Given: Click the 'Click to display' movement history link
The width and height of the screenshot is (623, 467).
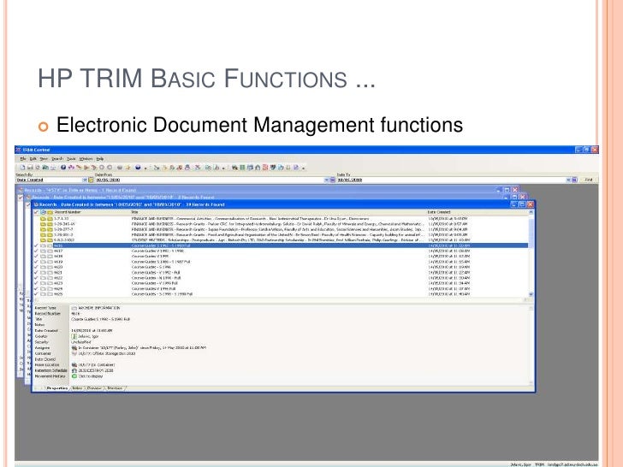Looking at the screenshot, I should coord(91,376).
